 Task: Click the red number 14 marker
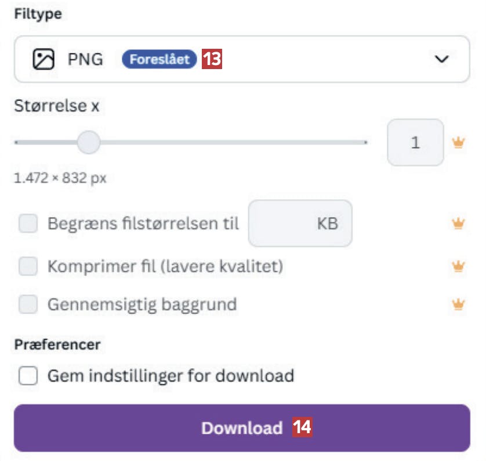click(302, 428)
